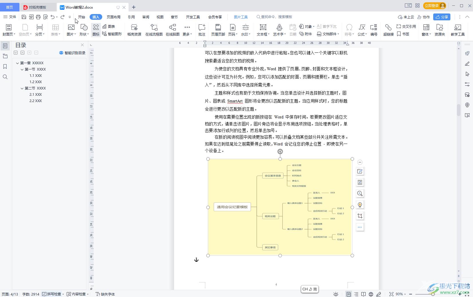
Task: Click the search commands box (查找命令)
Action: [x=274, y=17]
